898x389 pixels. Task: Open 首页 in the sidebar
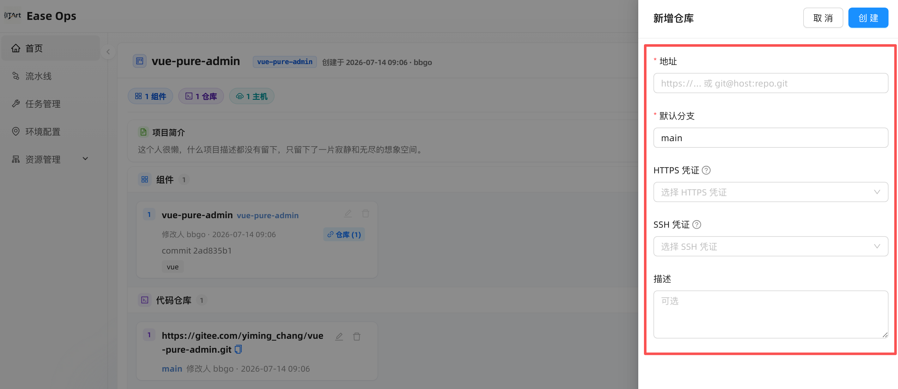[x=51, y=48]
